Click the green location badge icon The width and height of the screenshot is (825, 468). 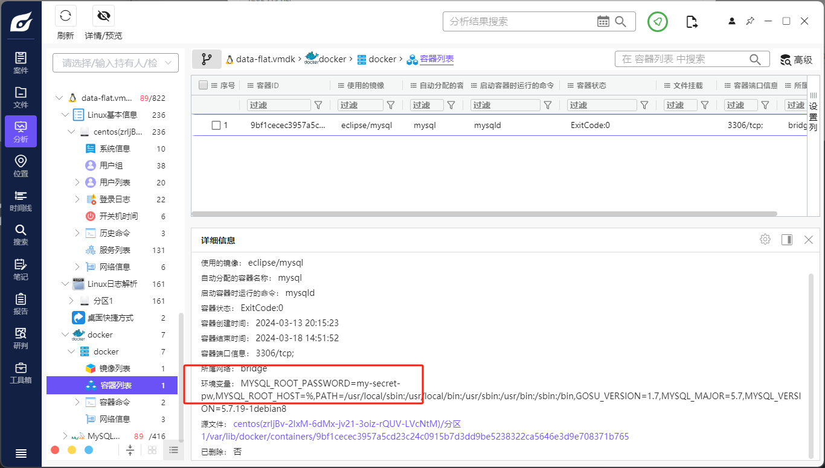[658, 22]
